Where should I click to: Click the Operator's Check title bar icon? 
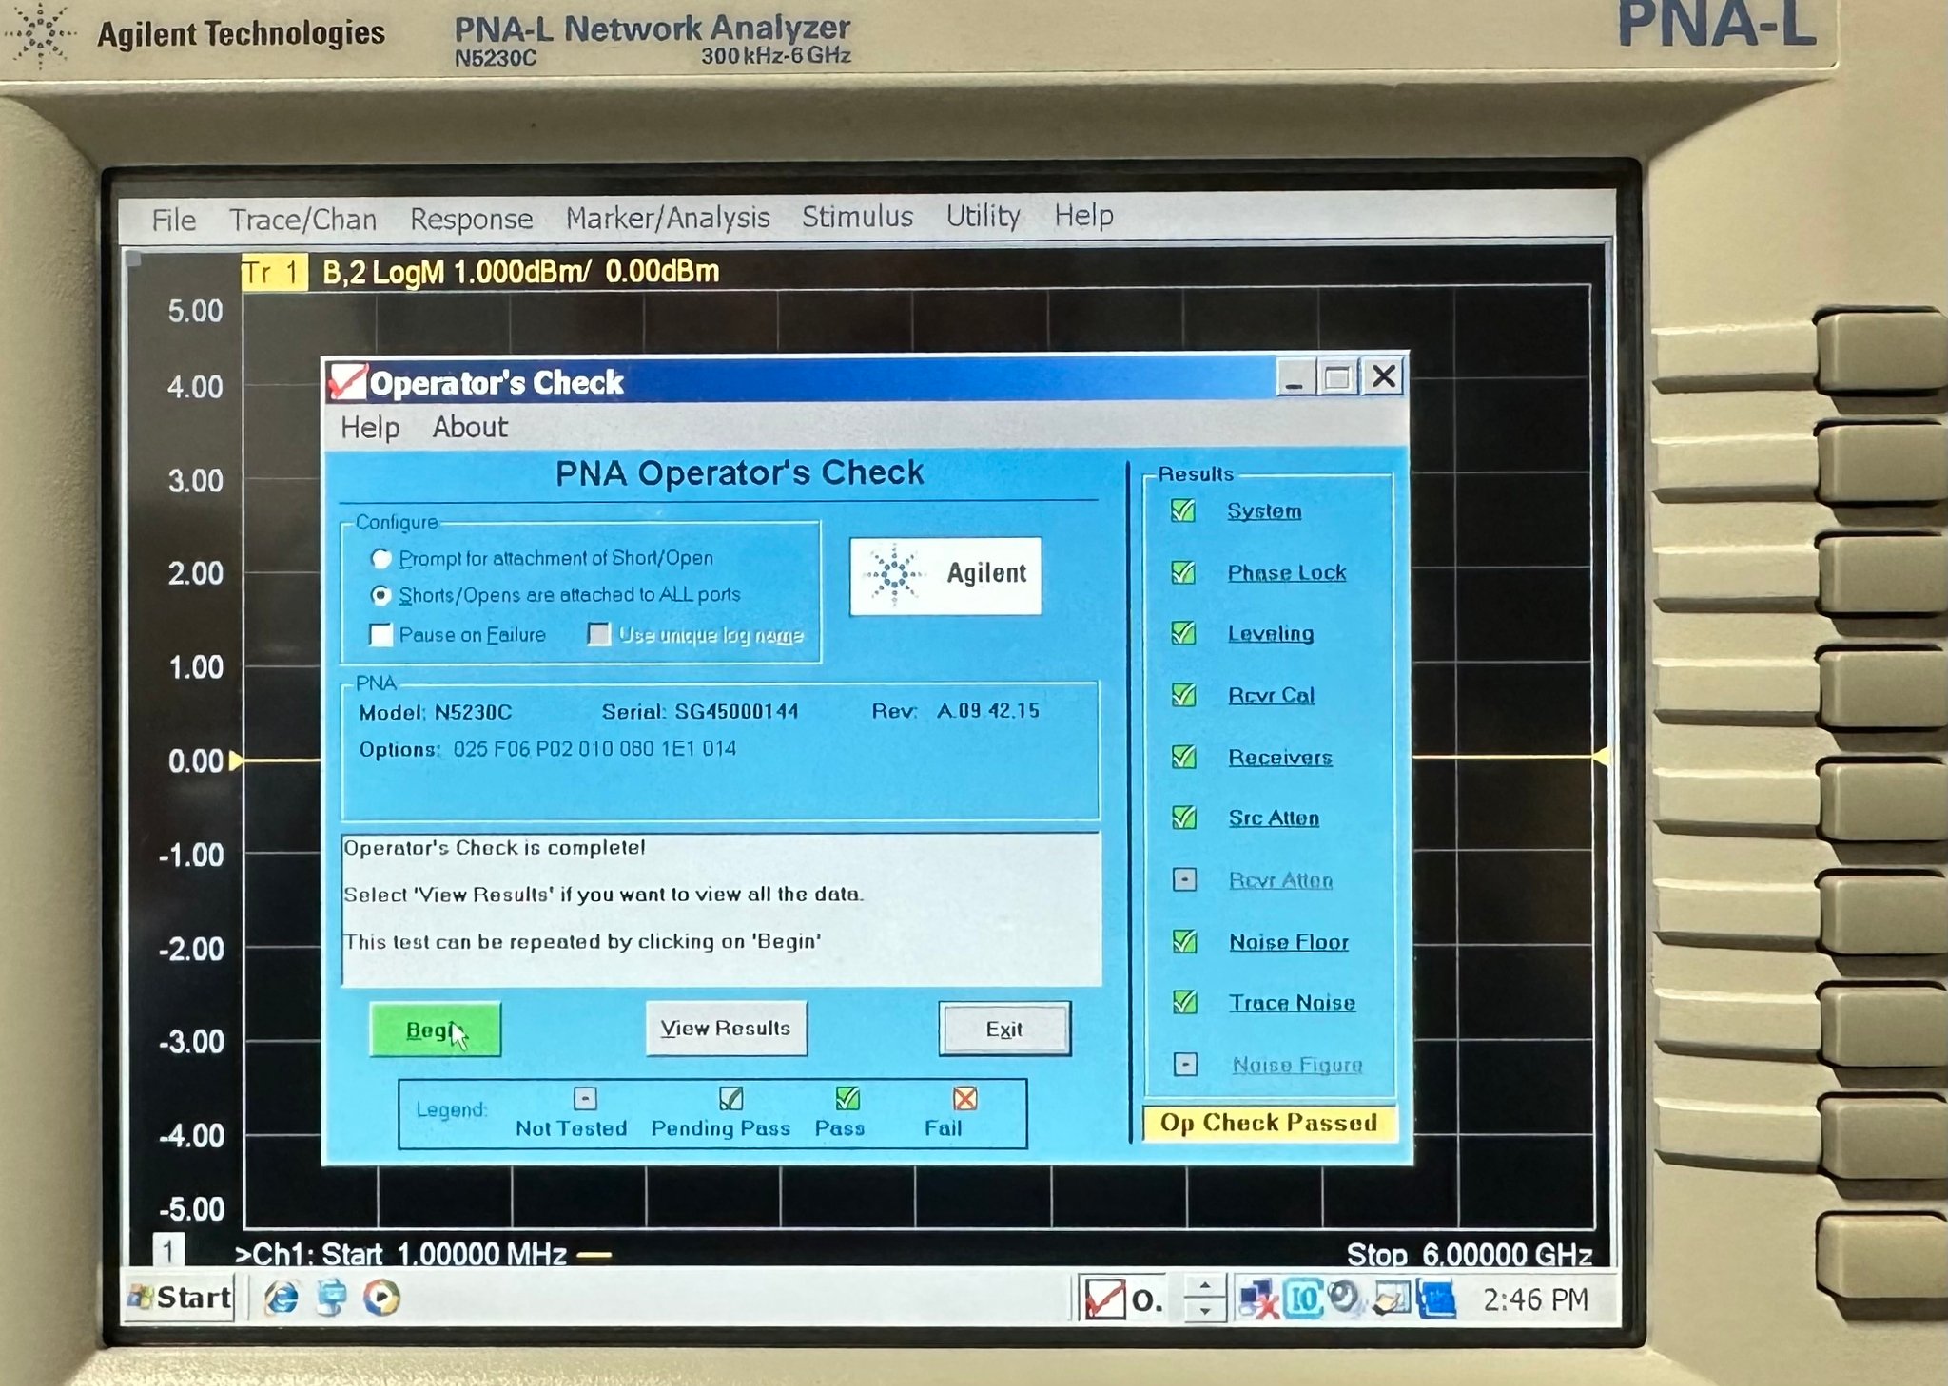pos(346,381)
